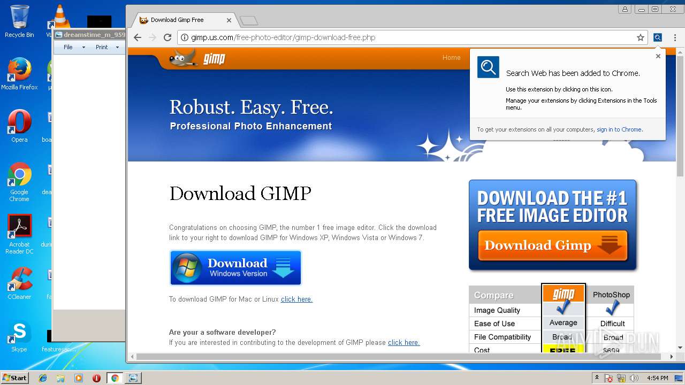Screen dimensions: 685x385
Task: Click the address bar URL field
Action: tap(412, 37)
